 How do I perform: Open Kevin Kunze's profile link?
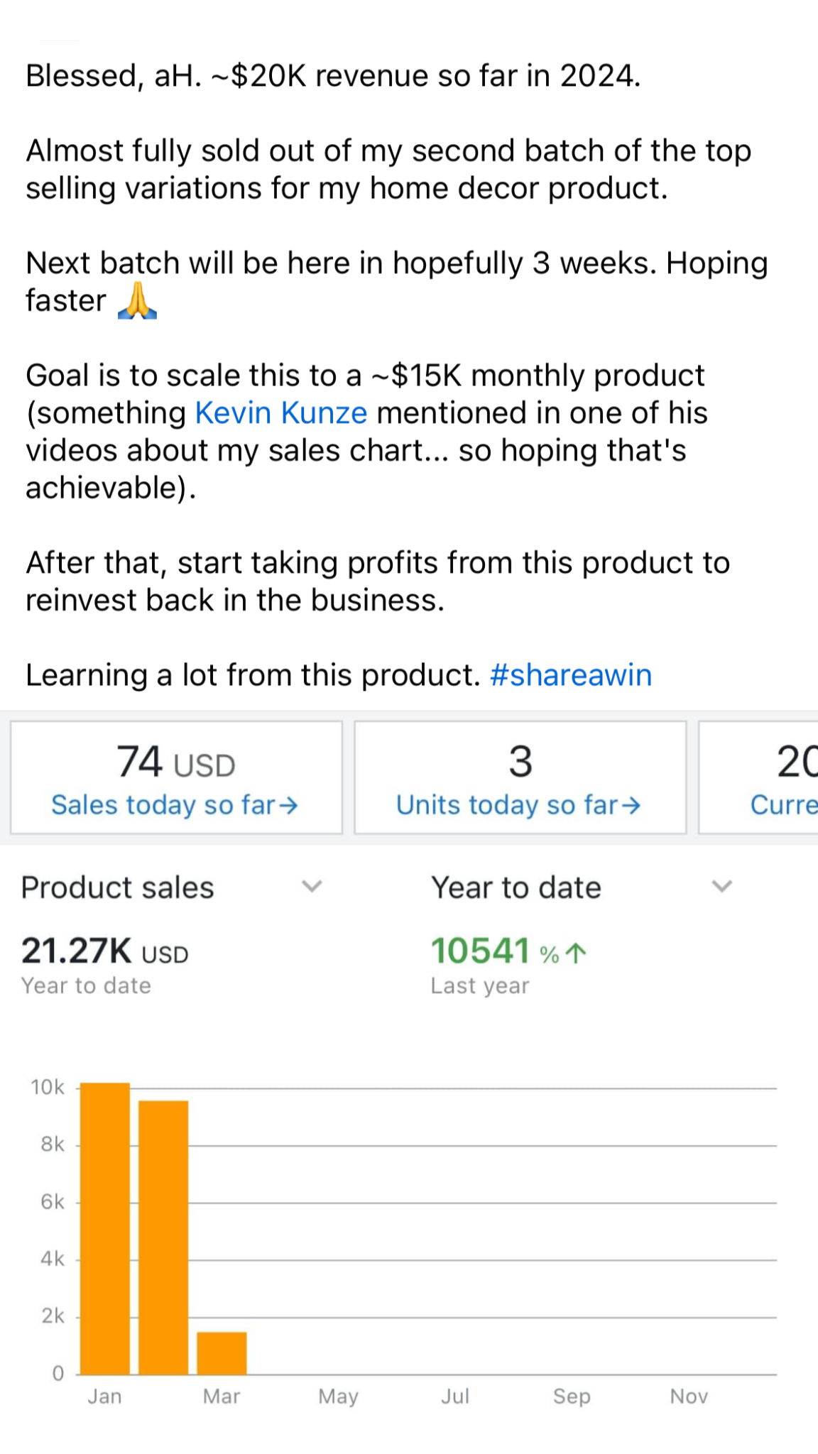point(281,413)
